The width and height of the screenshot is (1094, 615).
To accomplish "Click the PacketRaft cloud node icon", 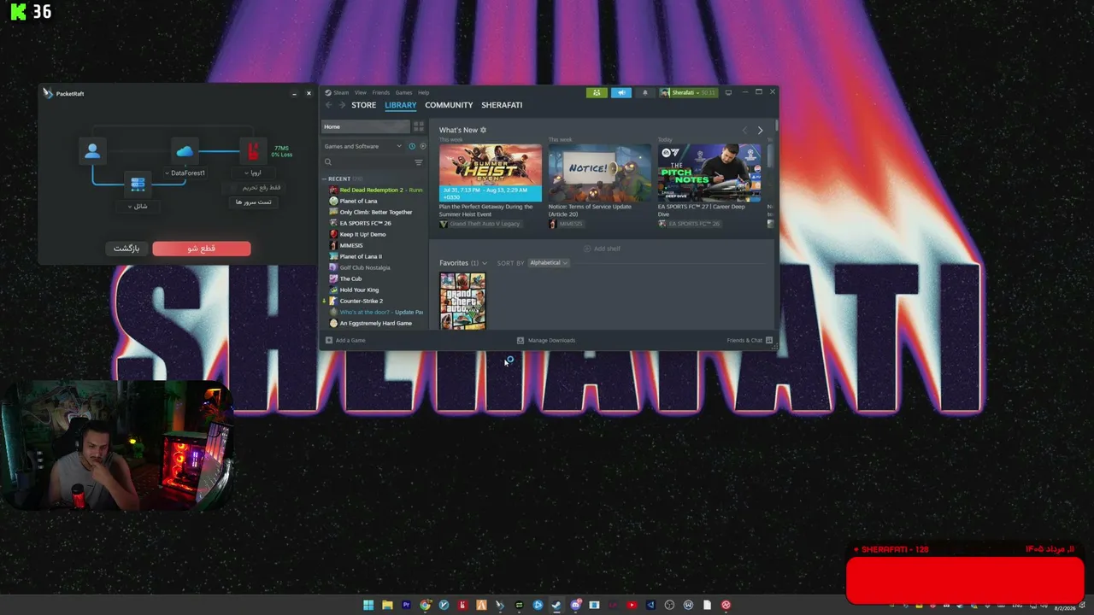I will point(185,151).
